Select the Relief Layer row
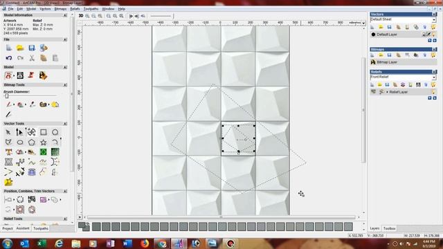Image resolution: width=443 pixels, height=249 pixels. pyautogui.click(x=403, y=92)
